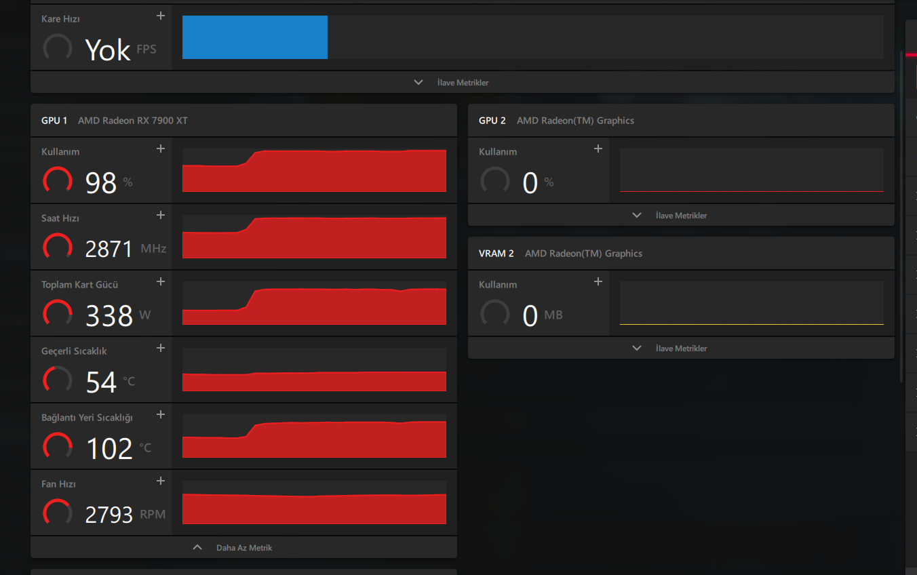Click the Saat Hızı clock speed graph
This screenshot has height=575, width=917.
pos(314,237)
